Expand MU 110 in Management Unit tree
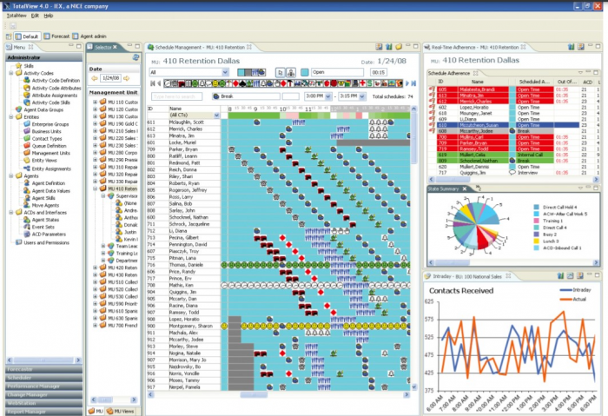Image resolution: width=608 pixels, height=416 pixels. click(x=95, y=102)
